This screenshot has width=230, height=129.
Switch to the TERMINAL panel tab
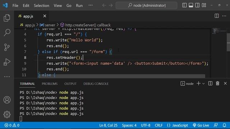(x=27, y=83)
